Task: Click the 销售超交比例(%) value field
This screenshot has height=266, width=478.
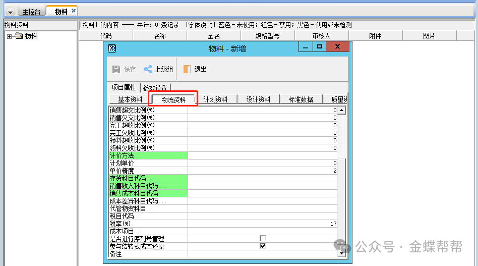Action: click(x=263, y=110)
